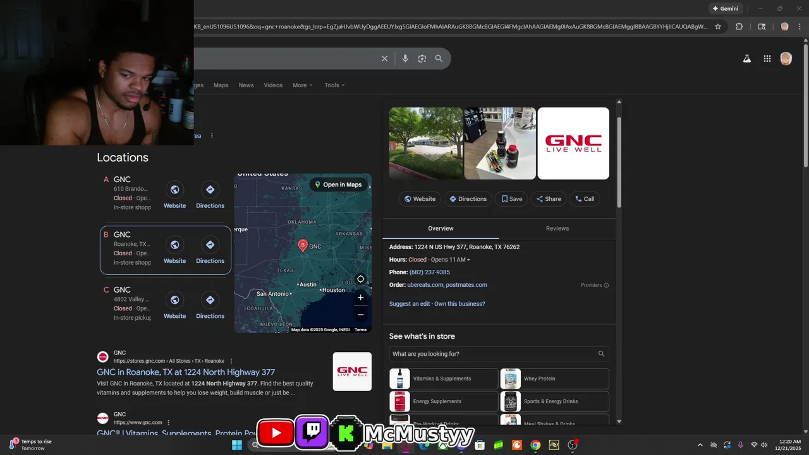The width and height of the screenshot is (809, 455).
Task: Open GNC in Roanoke, TX result link
Action: click(x=186, y=372)
